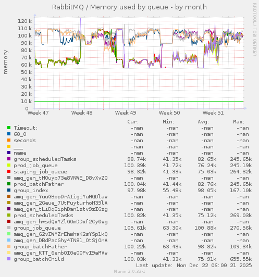Click the flat green line at 10 k
The height and width of the screenshot is (277, 259).
(x=139, y=101)
